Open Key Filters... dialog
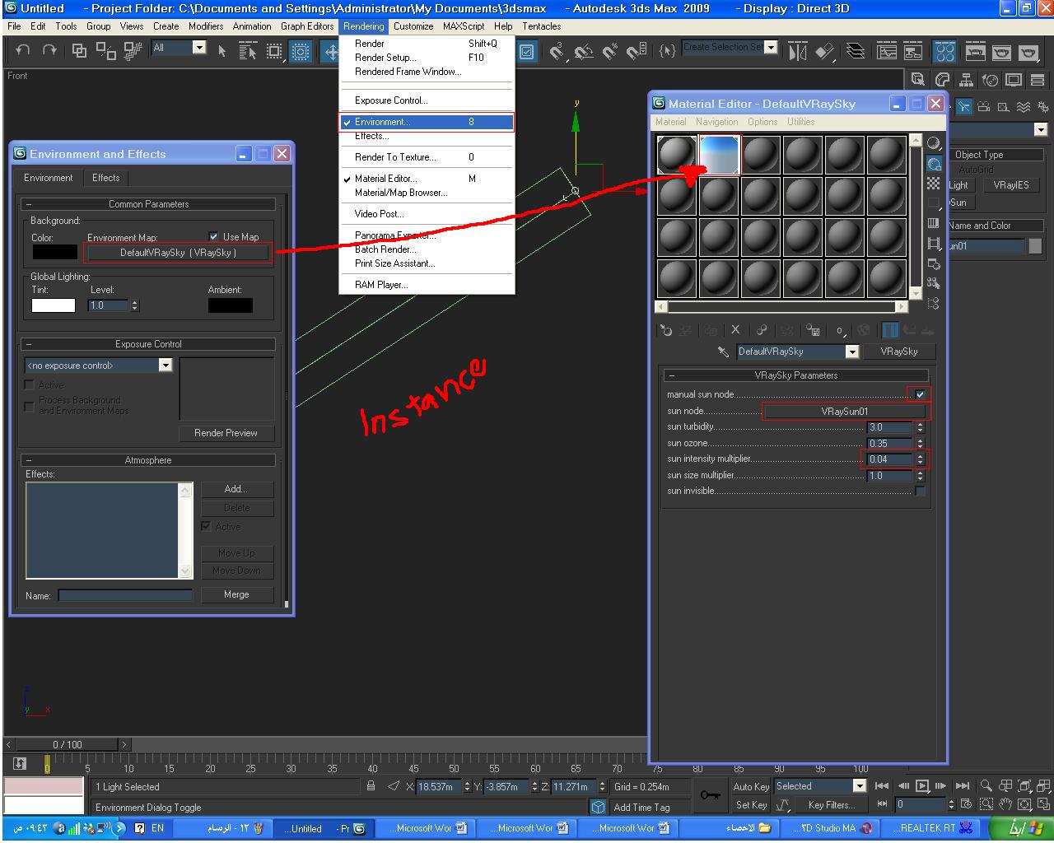 pos(831,805)
